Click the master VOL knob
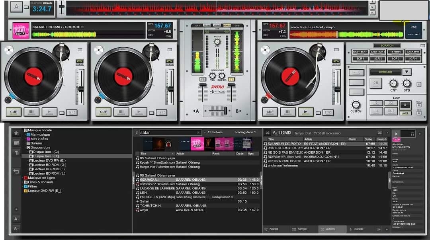The height and width of the screenshot is (240, 430). pos(217,42)
